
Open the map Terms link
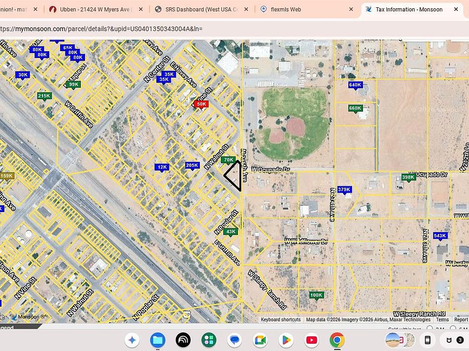443,320
